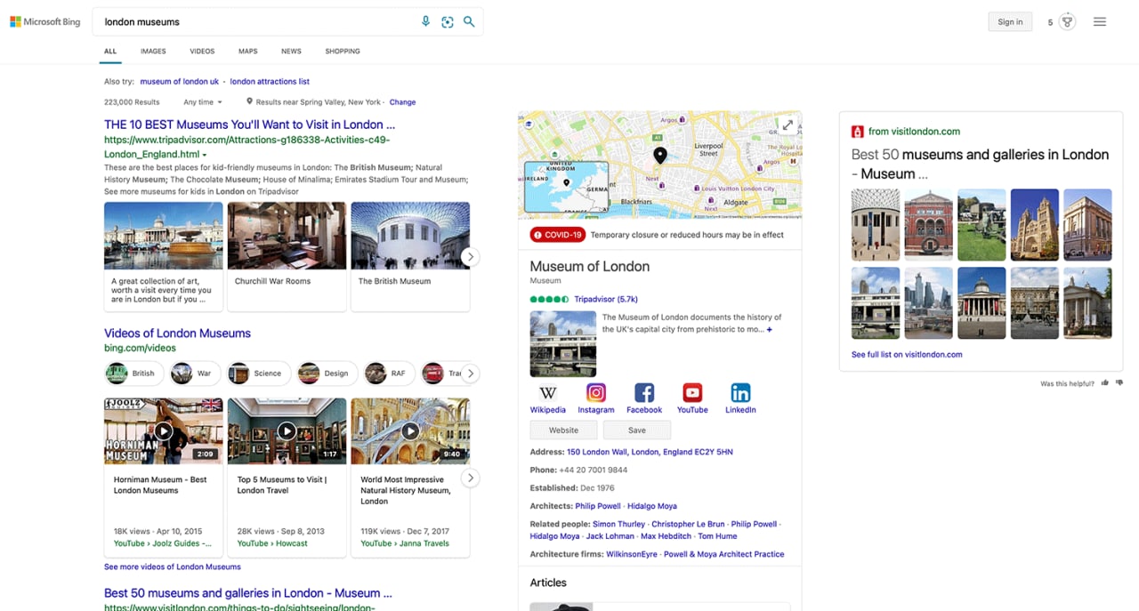
Task: Click See full list on visitlondon.com
Action: tap(907, 354)
